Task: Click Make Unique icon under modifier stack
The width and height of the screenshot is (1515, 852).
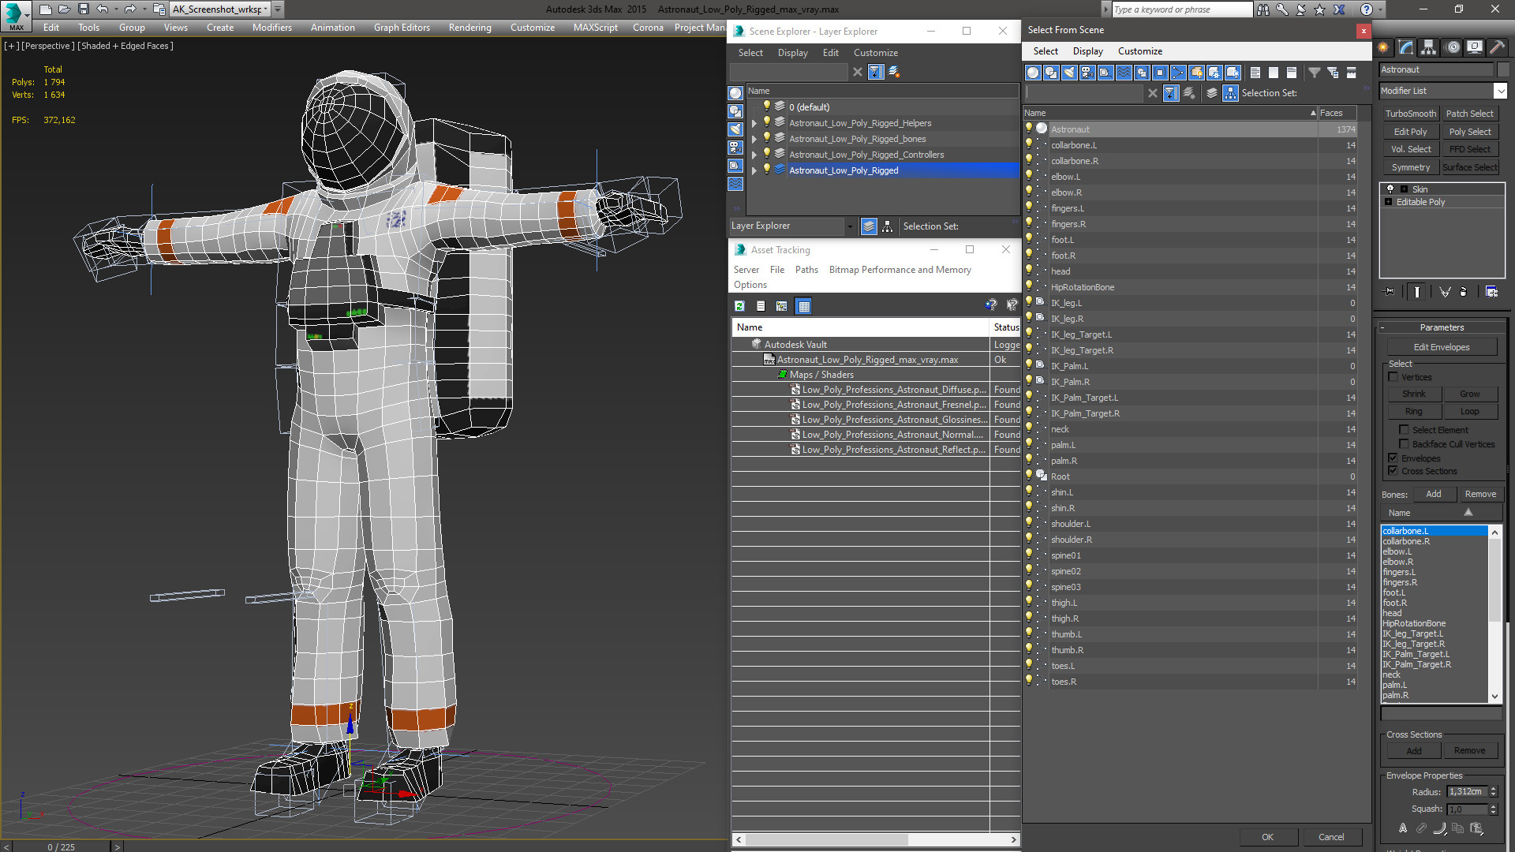Action: [x=1445, y=292]
